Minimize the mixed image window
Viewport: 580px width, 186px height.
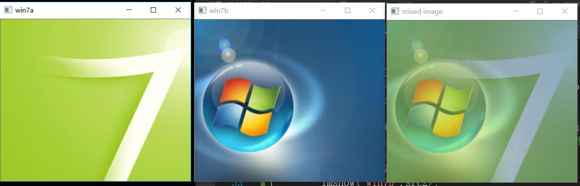coord(516,11)
